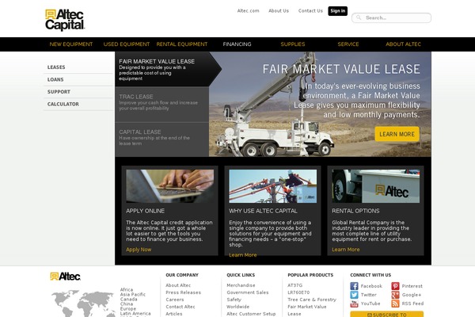
Task: Click the yellow Learn More banner button
Action: [x=397, y=134]
